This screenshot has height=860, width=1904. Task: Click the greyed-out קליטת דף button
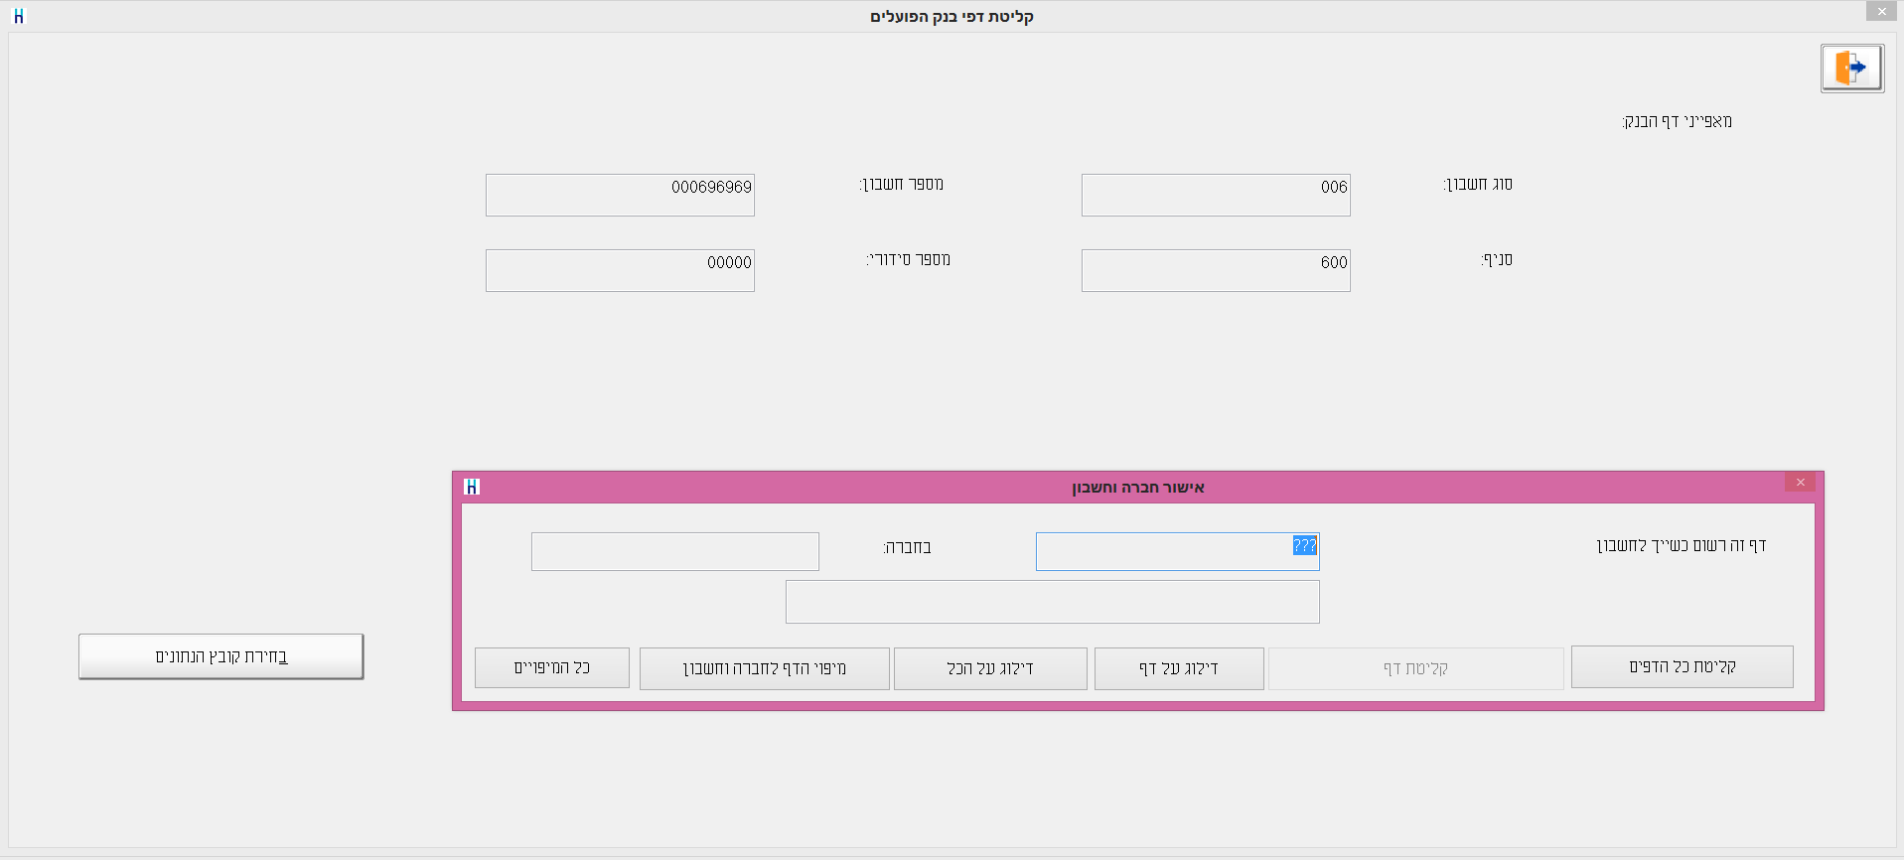tap(1415, 668)
